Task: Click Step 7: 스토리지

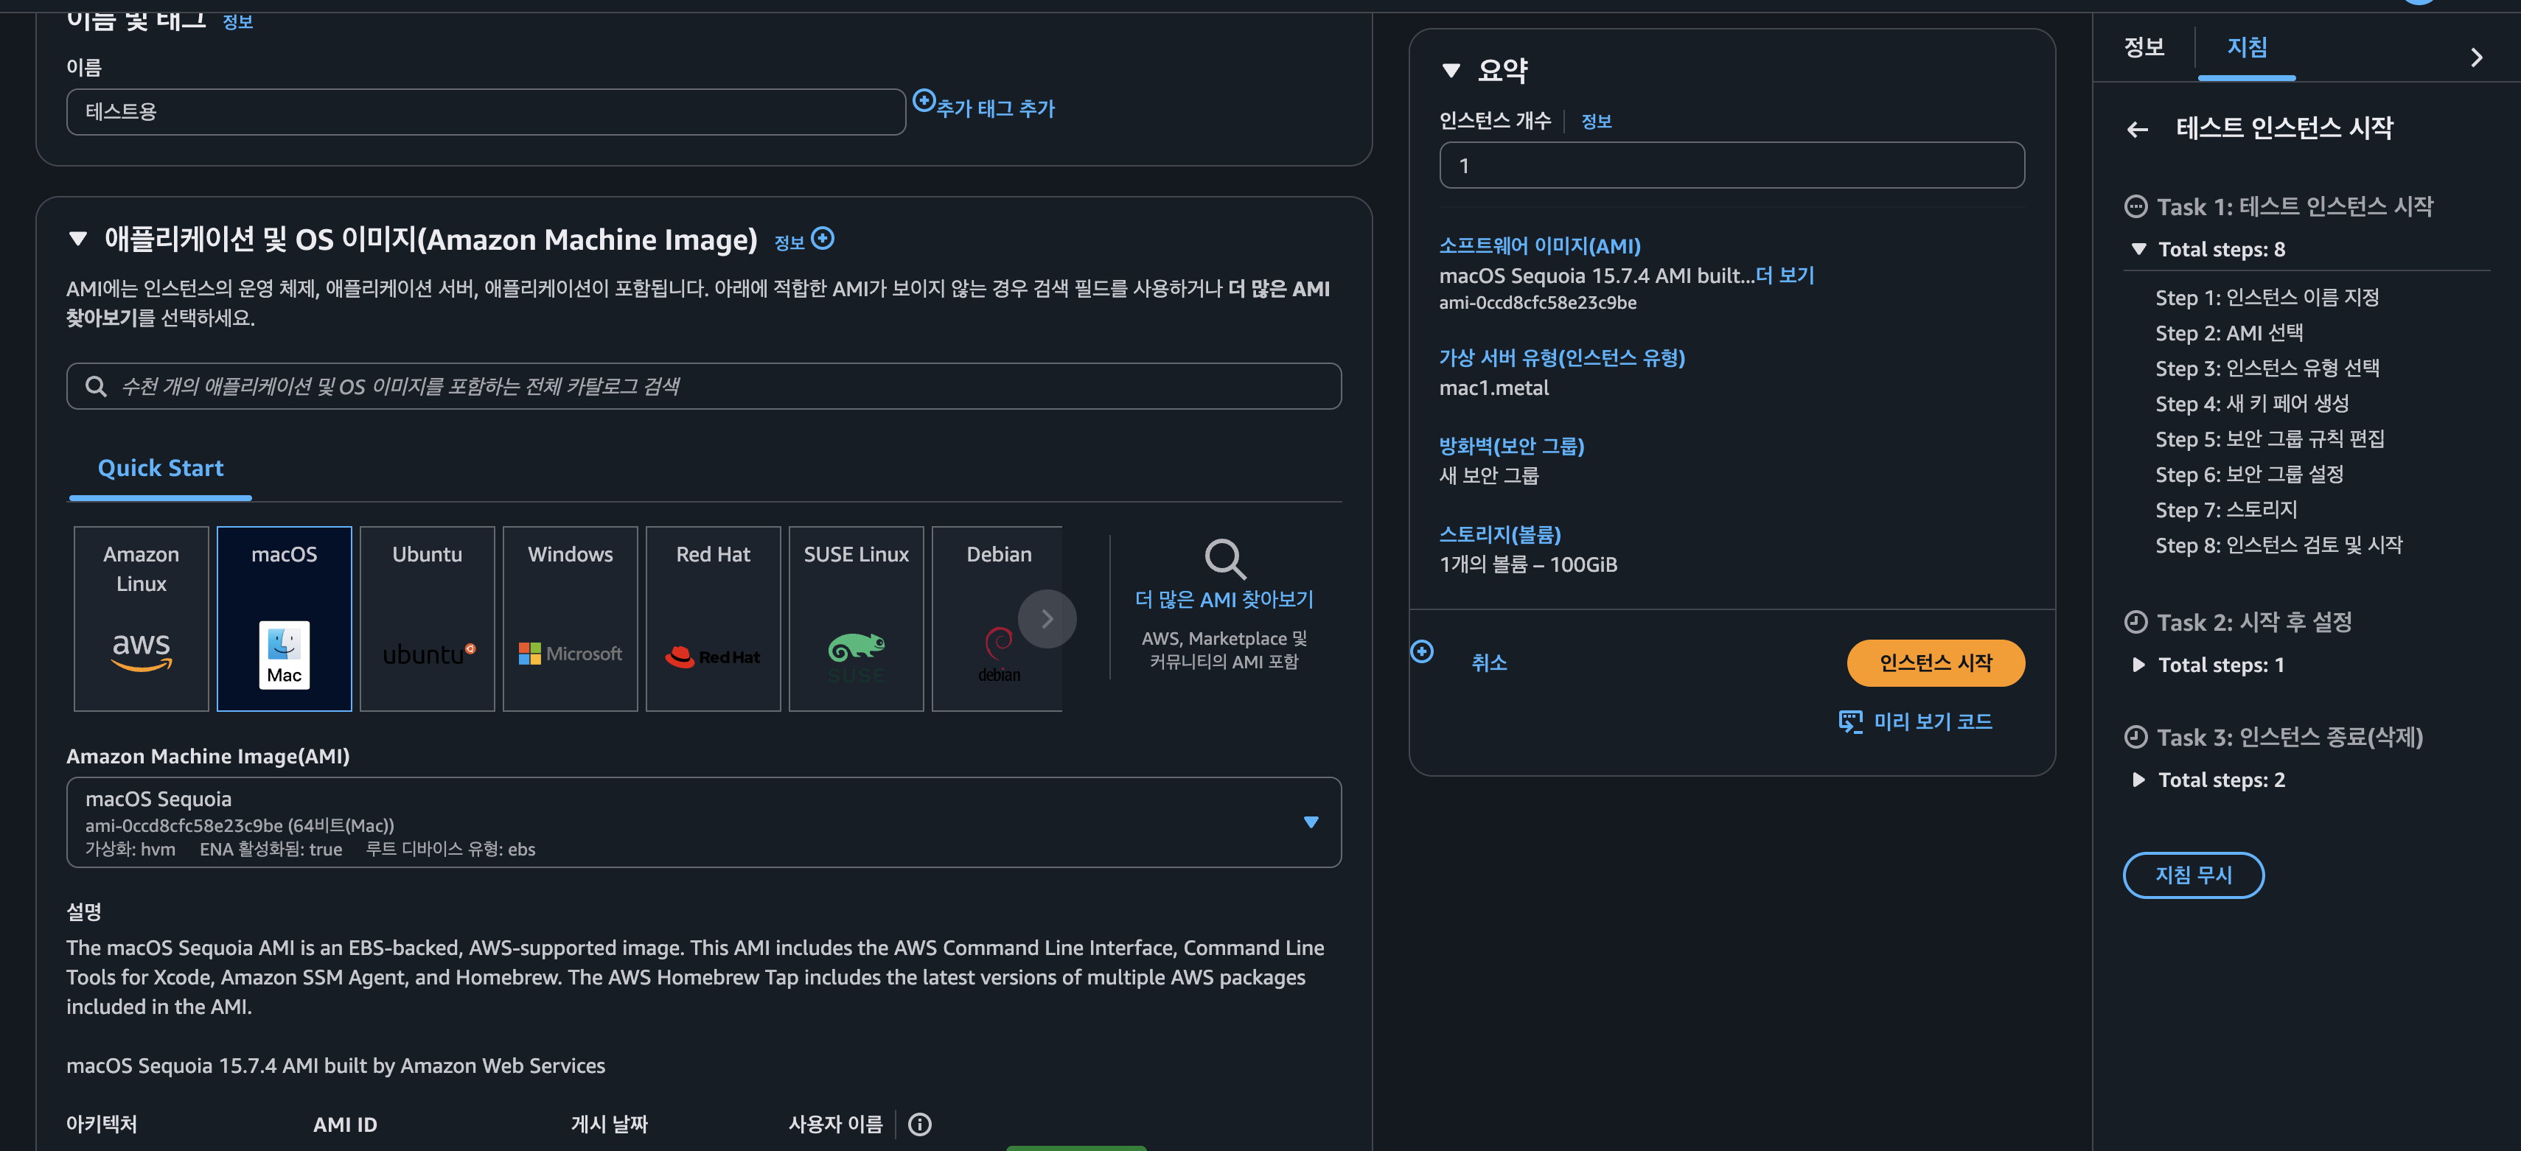Action: pos(2225,509)
